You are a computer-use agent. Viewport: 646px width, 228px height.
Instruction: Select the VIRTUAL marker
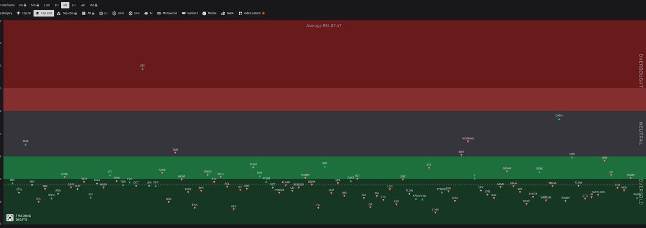[546, 201]
